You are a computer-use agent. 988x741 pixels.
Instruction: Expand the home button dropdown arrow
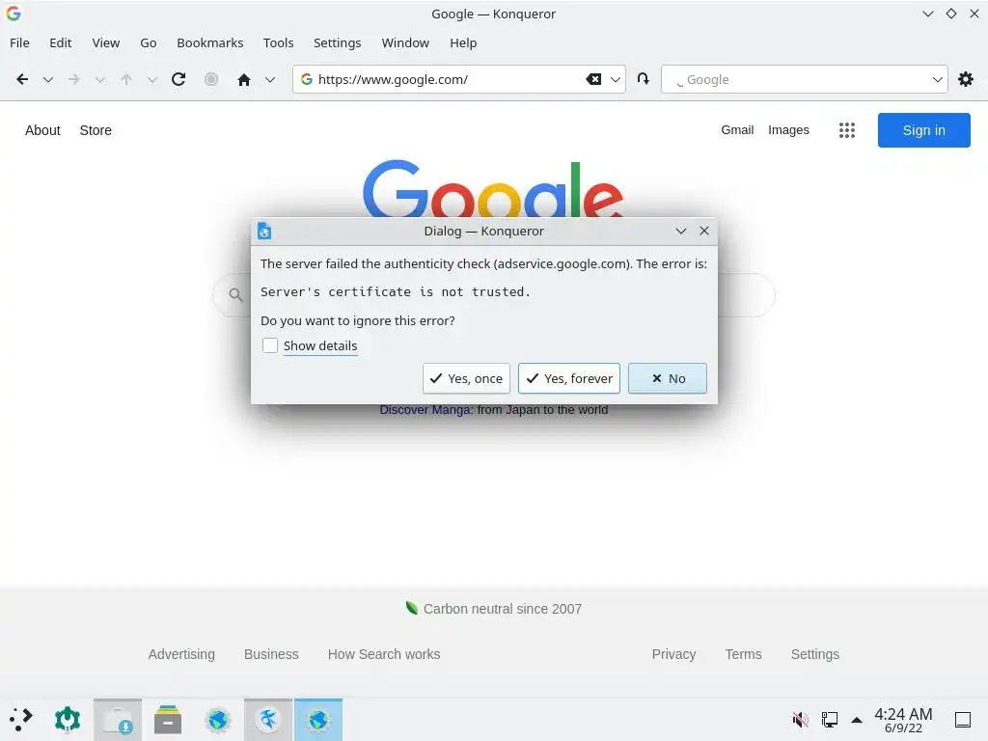point(270,79)
